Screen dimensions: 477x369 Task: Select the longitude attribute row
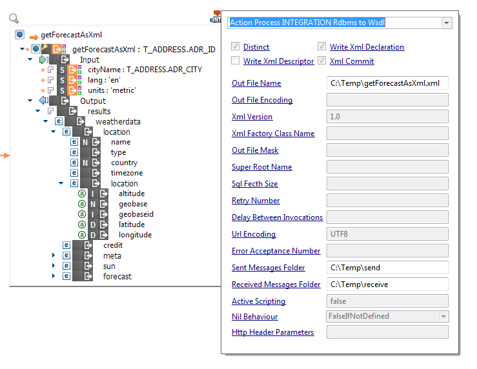click(x=135, y=235)
